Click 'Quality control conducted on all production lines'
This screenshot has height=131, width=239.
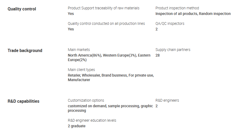point(106,23)
